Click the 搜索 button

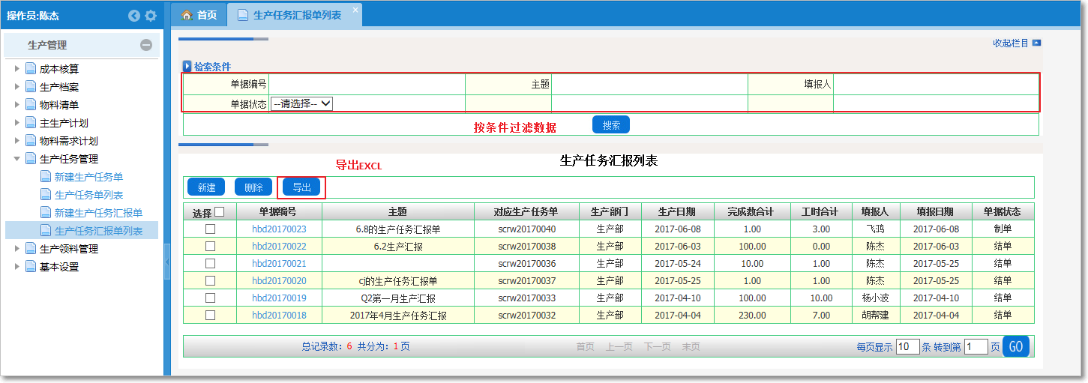(611, 125)
